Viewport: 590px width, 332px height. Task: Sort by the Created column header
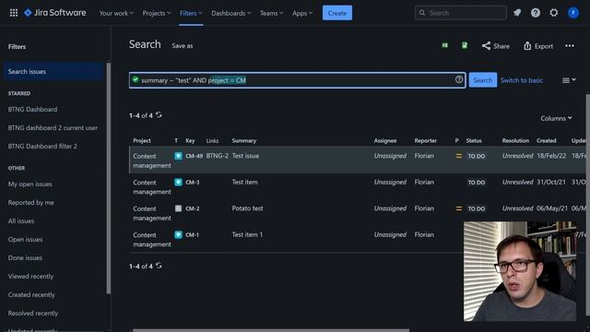(x=546, y=141)
